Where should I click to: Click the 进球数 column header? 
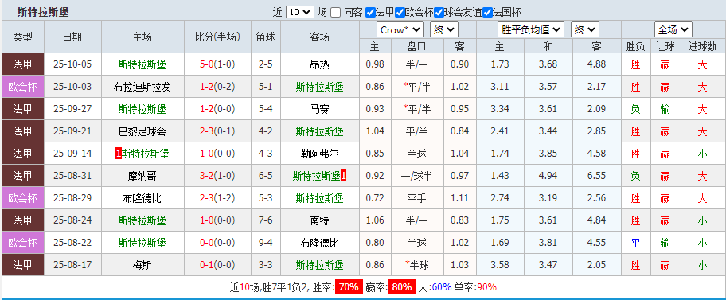pos(702,46)
